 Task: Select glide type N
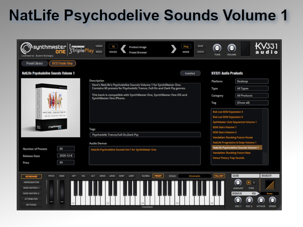pos(249,182)
